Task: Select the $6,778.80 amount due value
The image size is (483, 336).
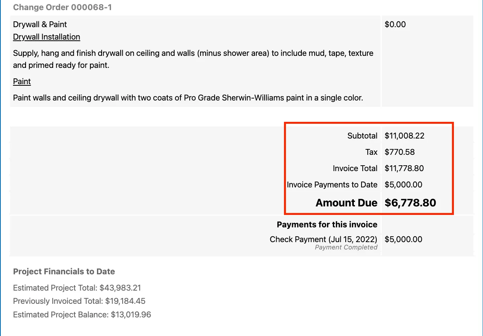Action: click(x=410, y=203)
